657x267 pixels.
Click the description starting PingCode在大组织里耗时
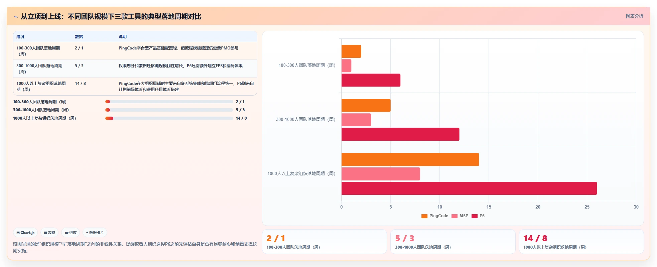coord(186,87)
